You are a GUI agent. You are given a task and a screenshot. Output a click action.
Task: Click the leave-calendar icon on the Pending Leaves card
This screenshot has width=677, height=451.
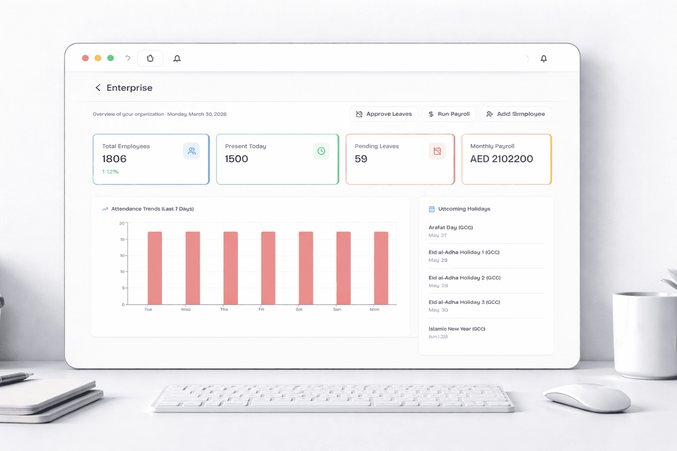click(x=437, y=151)
